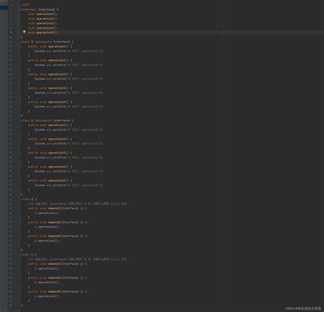Click the 'i.operation2();' call statement
This screenshot has height=312, width=324.
[x=47, y=227]
